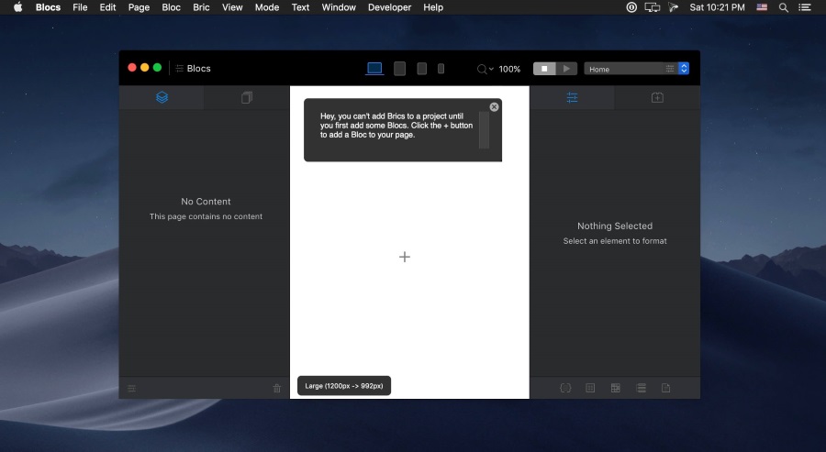Open Notification Center list icon
Viewport: 826px width, 452px height.
click(x=804, y=7)
